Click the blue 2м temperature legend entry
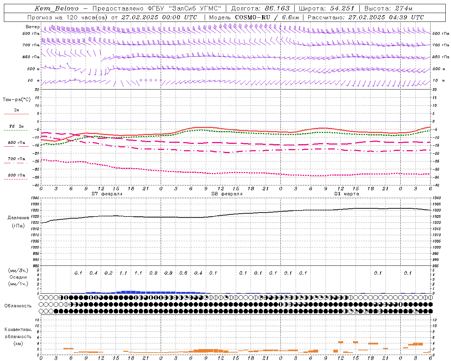Screen dimensions: 451x361 17,110
